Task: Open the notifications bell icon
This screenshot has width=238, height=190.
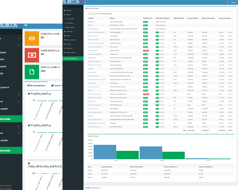Action: (227, 2)
